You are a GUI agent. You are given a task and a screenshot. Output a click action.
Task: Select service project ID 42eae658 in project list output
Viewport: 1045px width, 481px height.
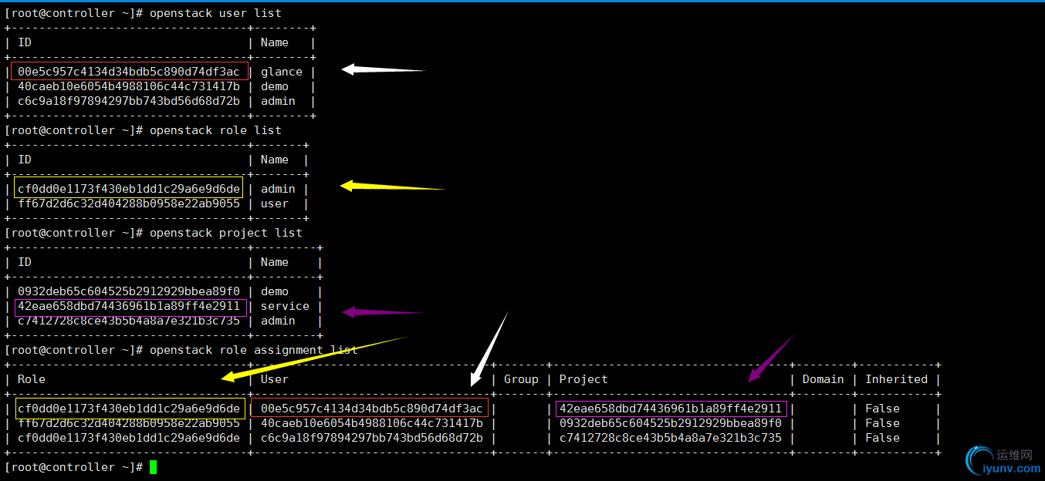[x=129, y=306]
